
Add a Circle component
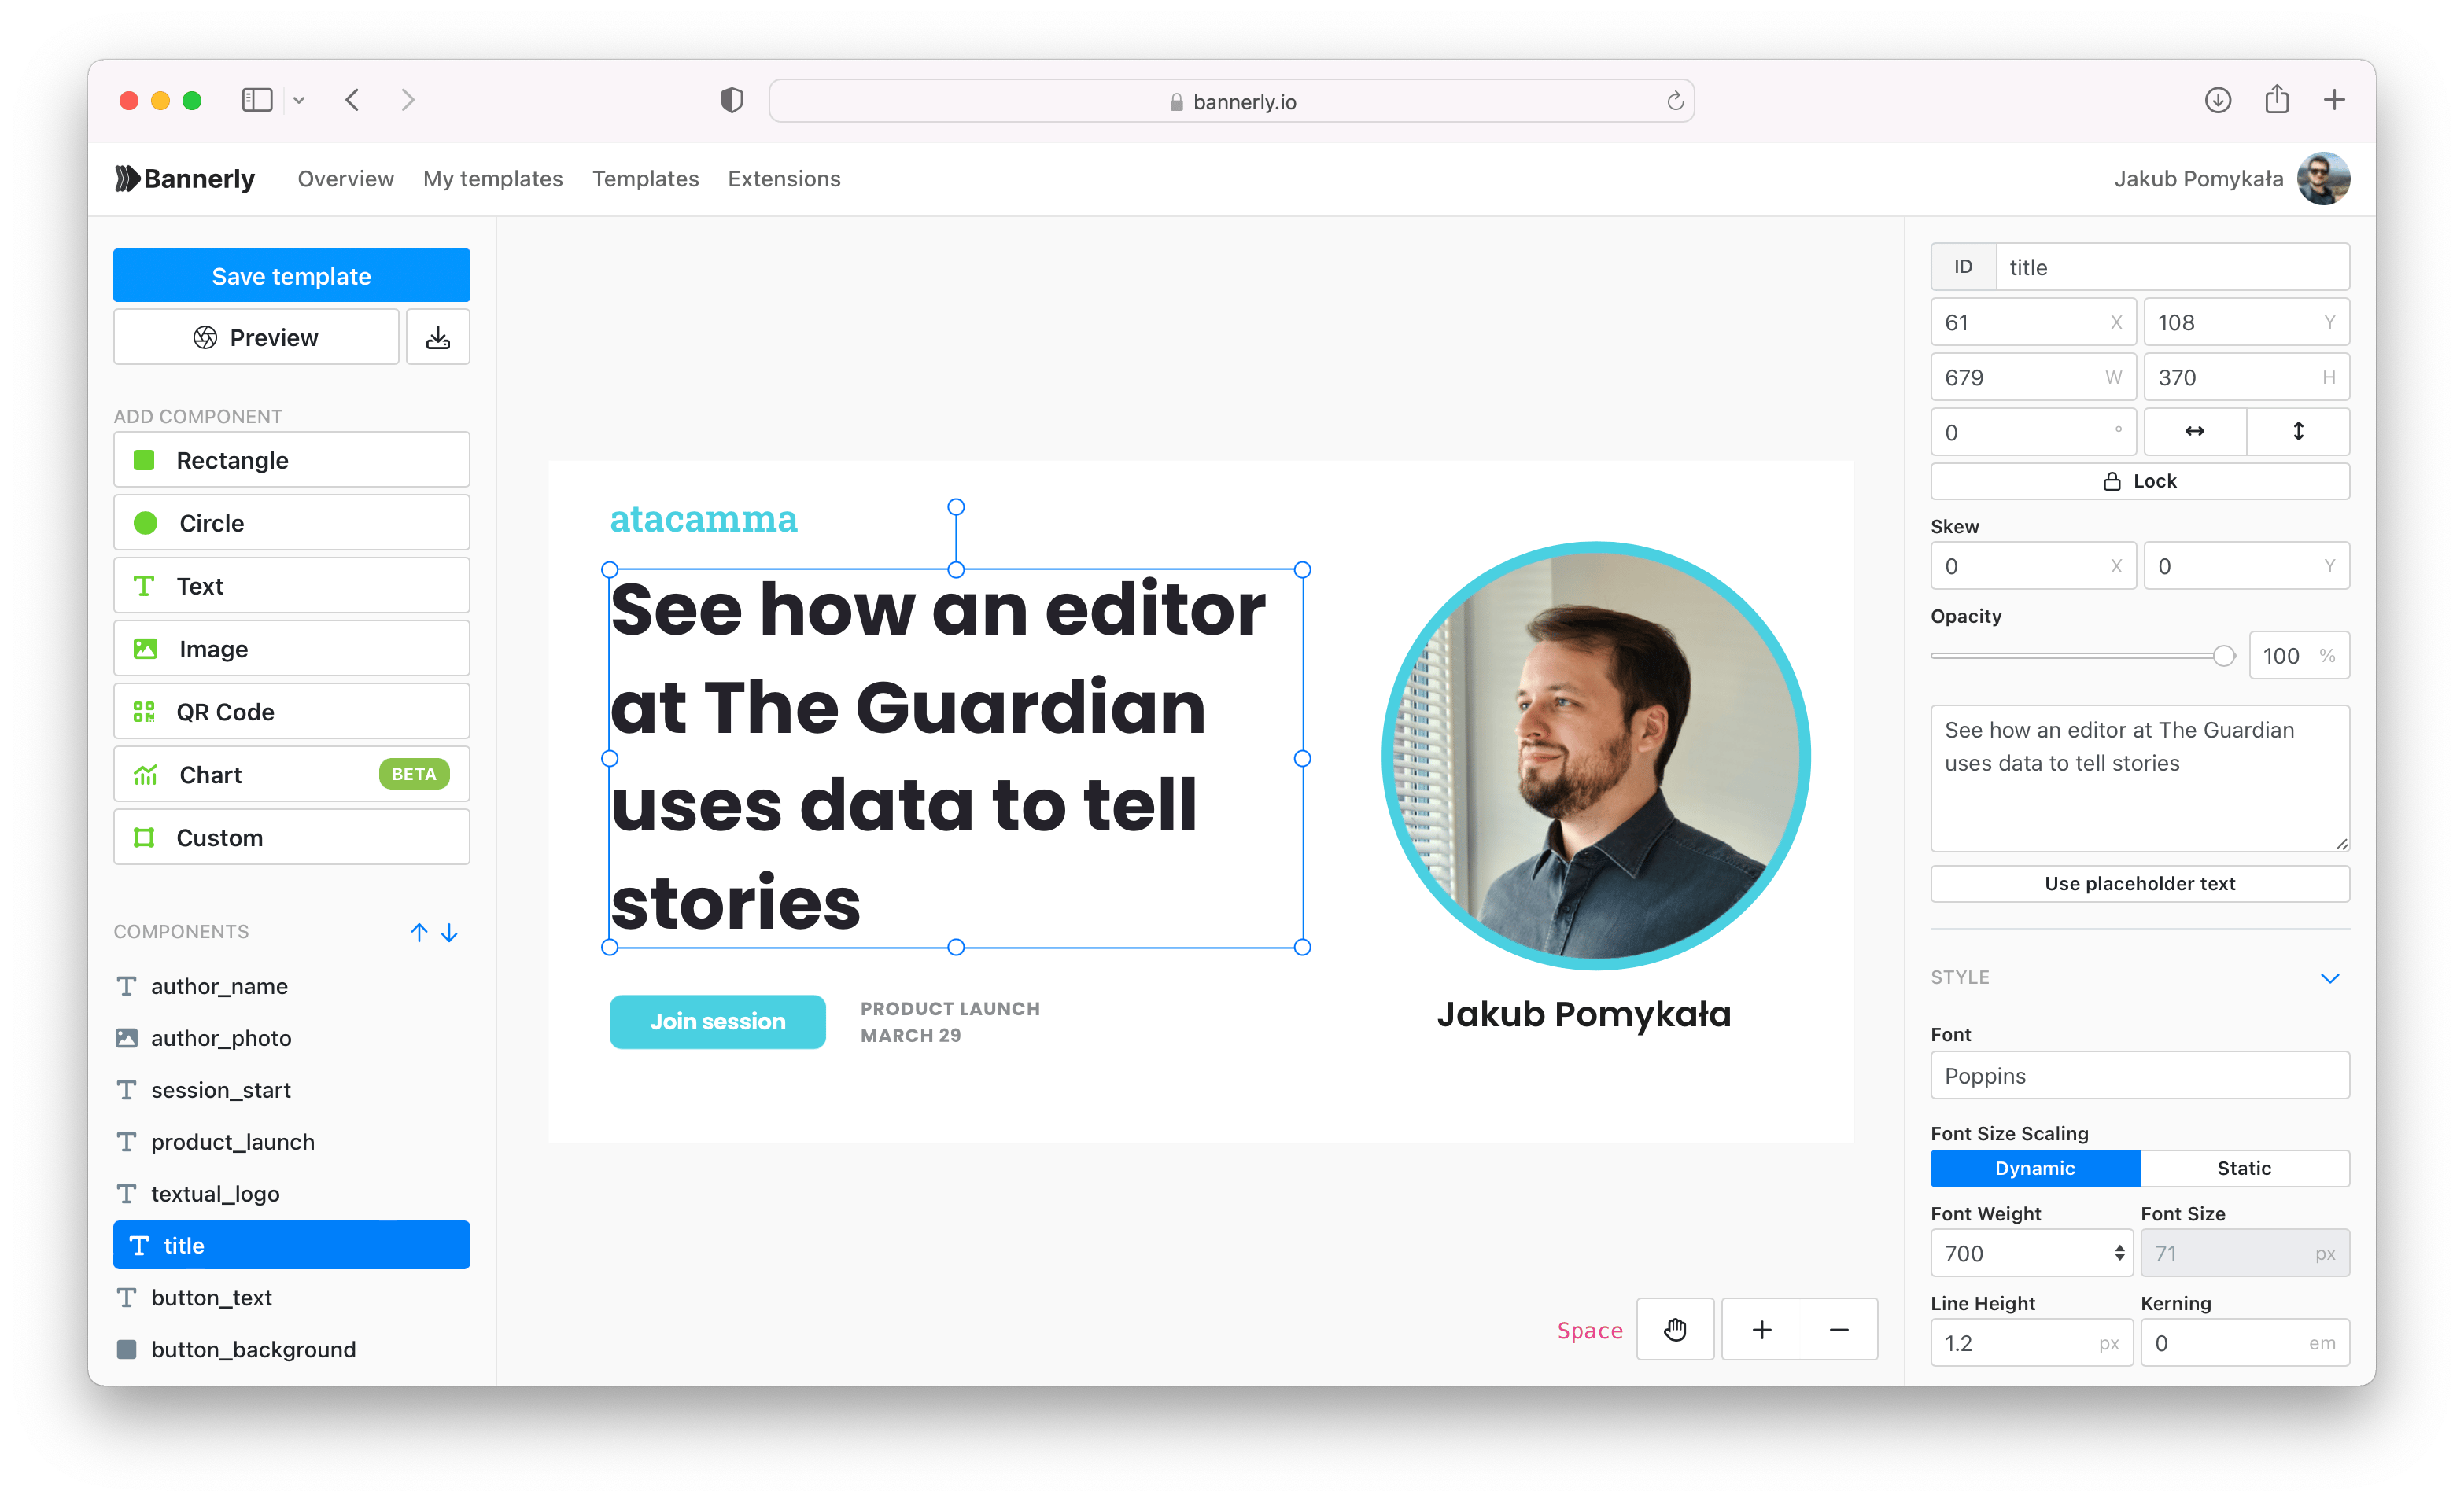click(x=291, y=523)
